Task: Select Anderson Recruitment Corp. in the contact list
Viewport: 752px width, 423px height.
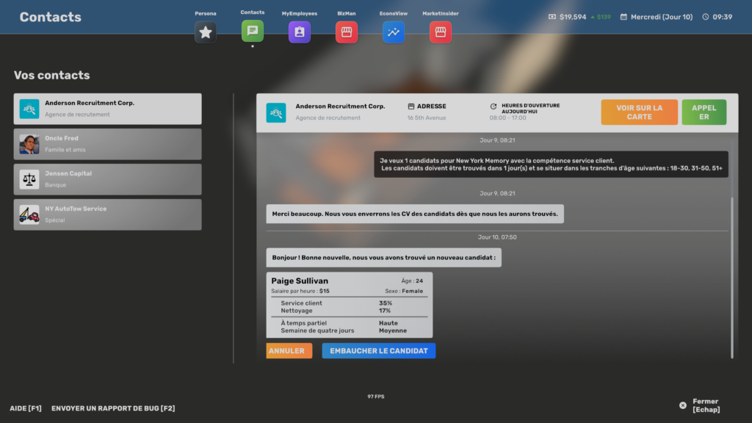Action: coord(107,109)
